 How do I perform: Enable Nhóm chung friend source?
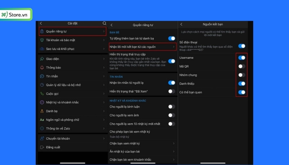coord(242,75)
